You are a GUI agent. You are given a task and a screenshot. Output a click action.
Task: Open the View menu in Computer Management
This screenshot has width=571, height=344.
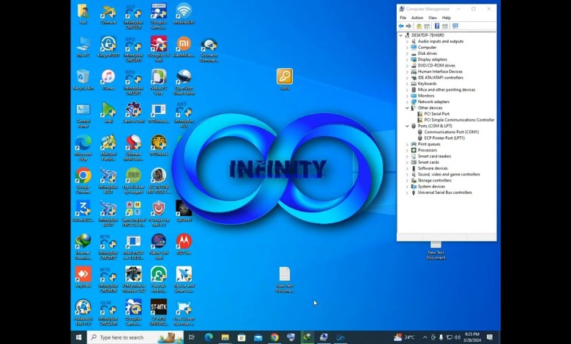432,18
